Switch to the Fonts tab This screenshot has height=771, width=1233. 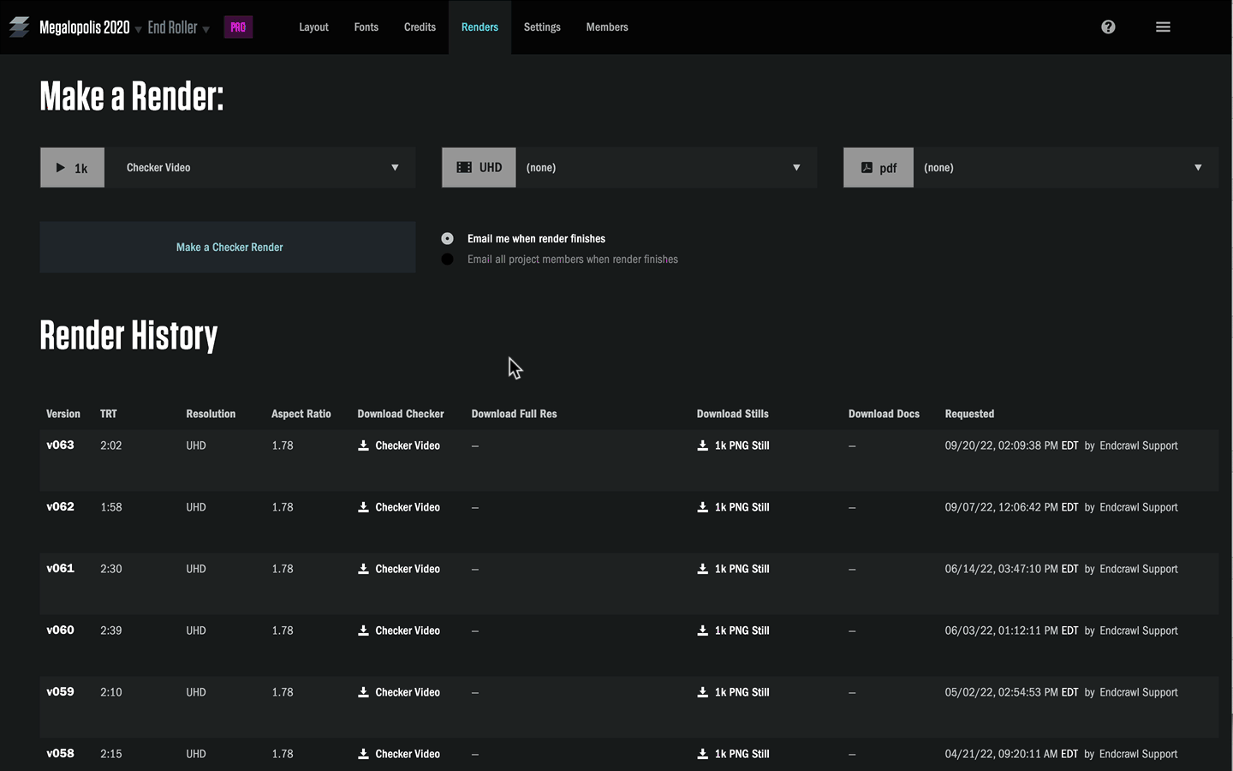tap(366, 27)
